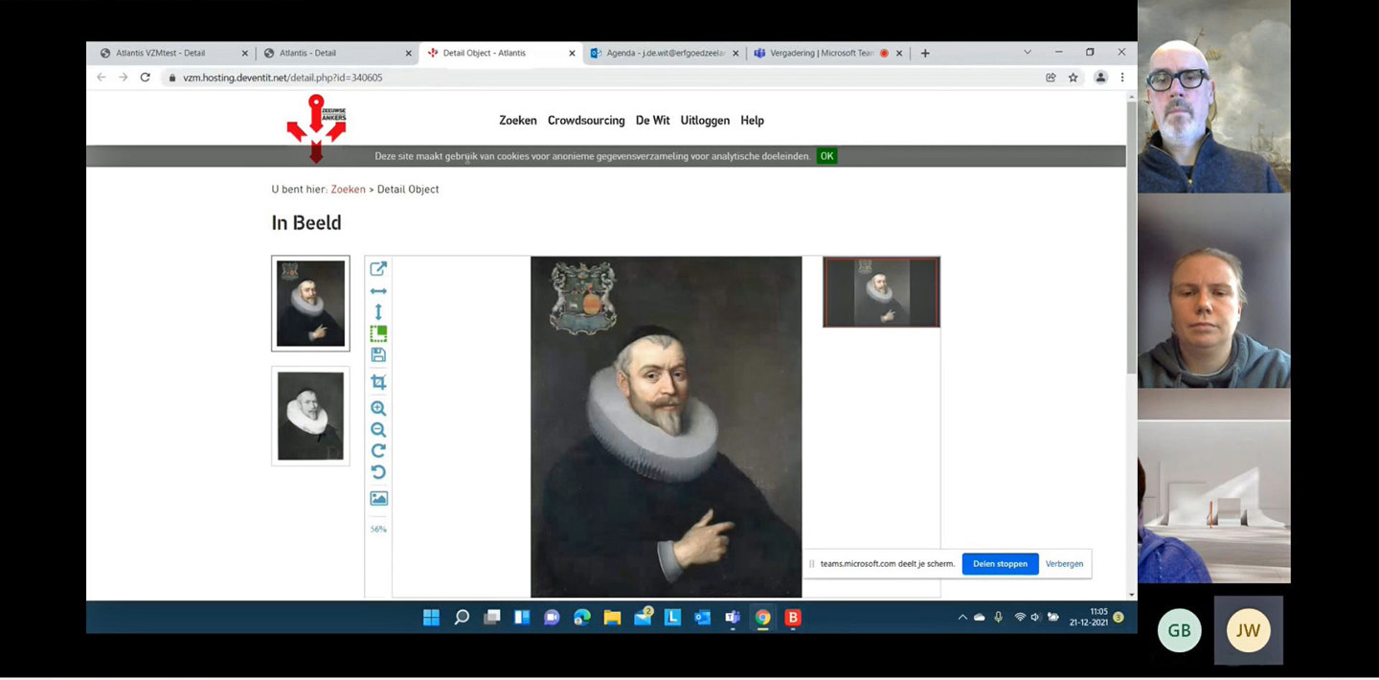The width and height of the screenshot is (1379, 680).
Task: Open Mail app from taskbar
Action: [643, 617]
